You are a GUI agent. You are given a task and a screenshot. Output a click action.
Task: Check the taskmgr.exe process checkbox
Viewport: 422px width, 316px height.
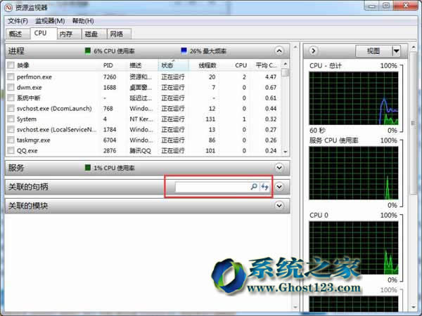click(x=11, y=140)
